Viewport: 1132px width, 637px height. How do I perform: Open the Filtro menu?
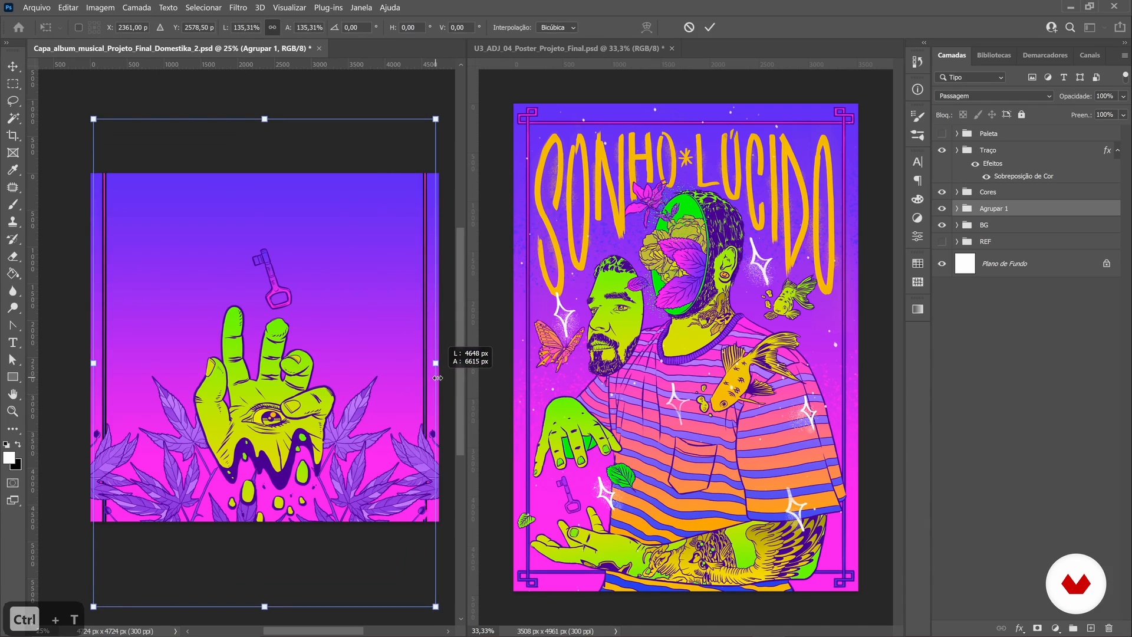[238, 8]
